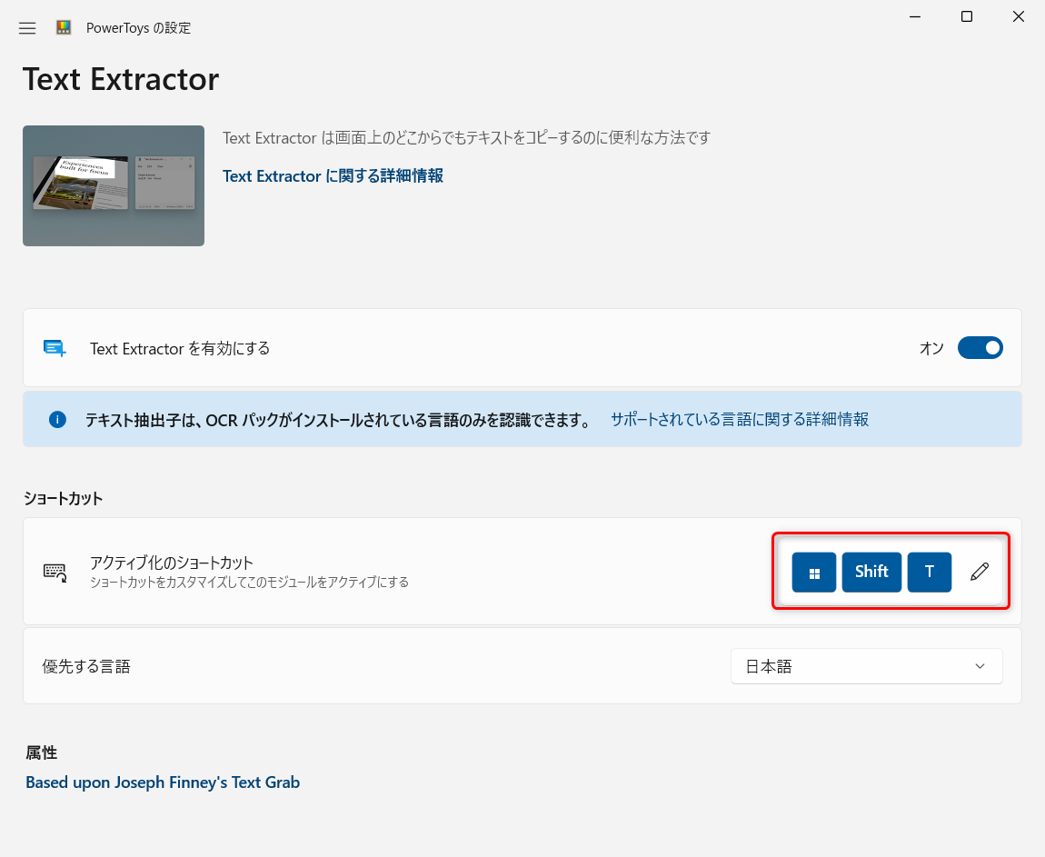1045x857 pixels.
Task: Maximize the PowerToys settings window
Action: pos(966,16)
